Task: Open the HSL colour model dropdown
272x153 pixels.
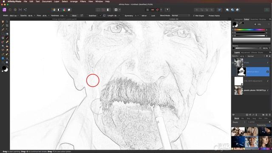Action: click(x=263, y=25)
